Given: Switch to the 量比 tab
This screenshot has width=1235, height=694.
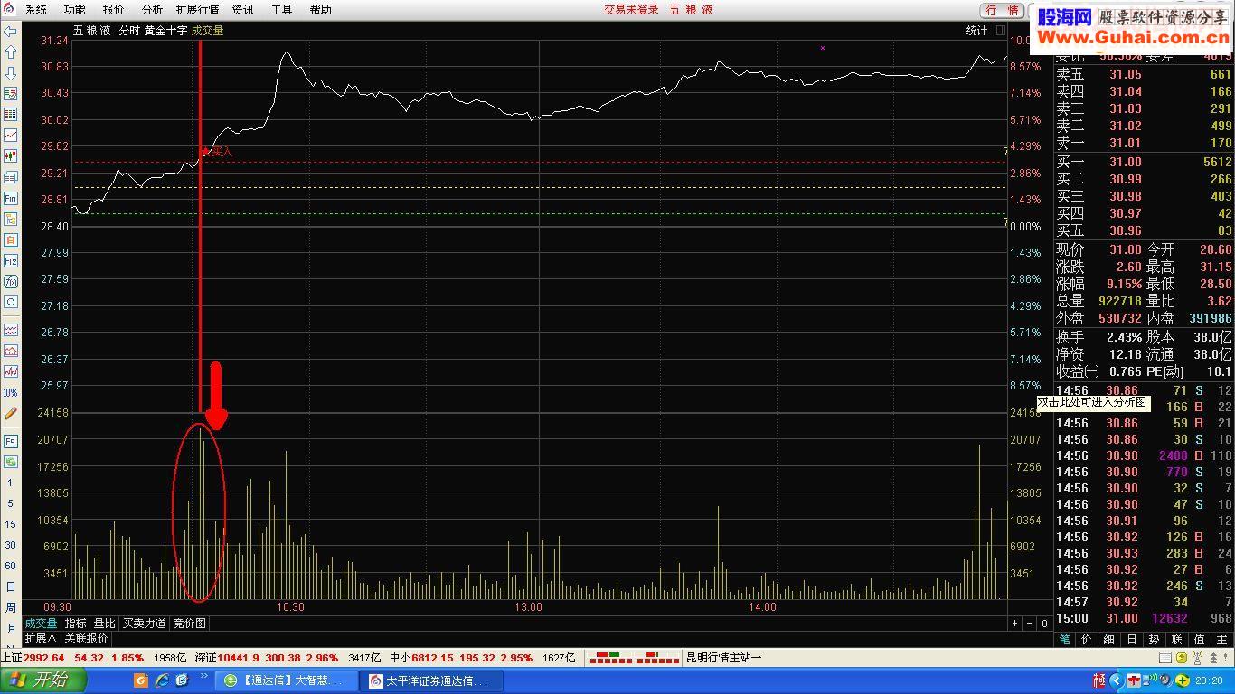Looking at the screenshot, I should pos(105,624).
